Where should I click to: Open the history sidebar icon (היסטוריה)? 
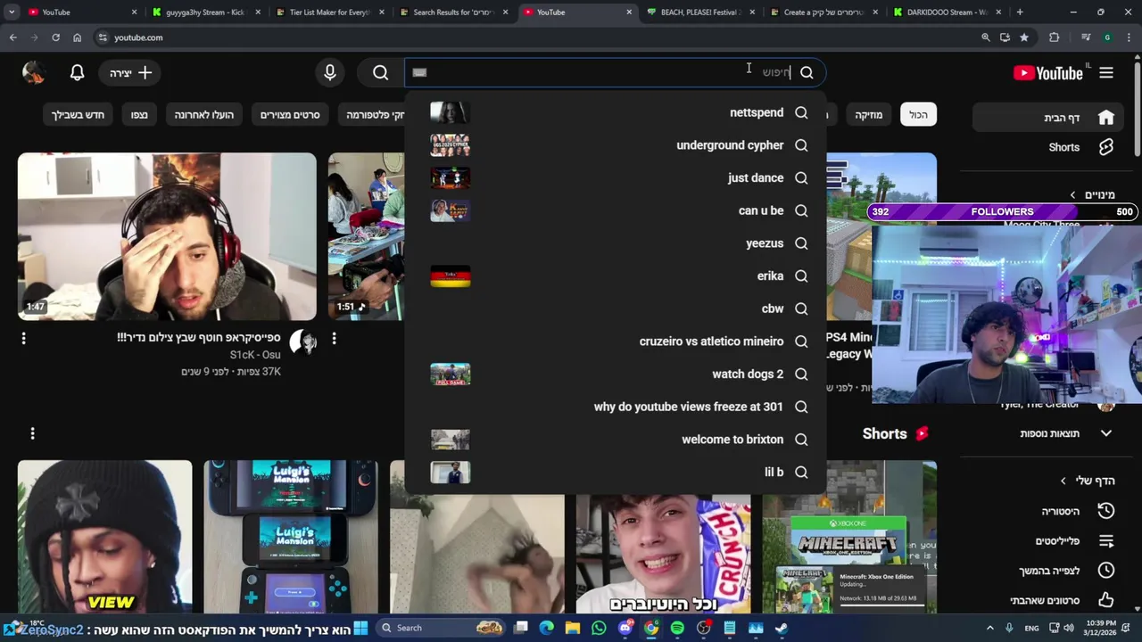(x=1106, y=511)
